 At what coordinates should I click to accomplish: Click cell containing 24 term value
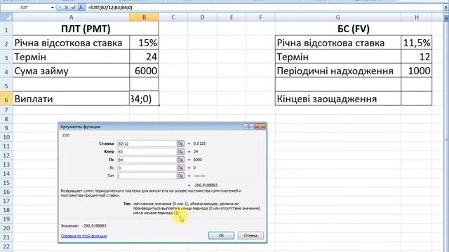[x=144, y=57]
